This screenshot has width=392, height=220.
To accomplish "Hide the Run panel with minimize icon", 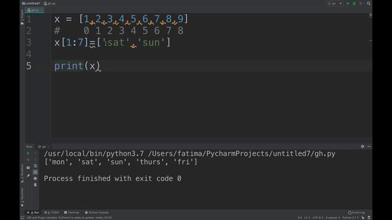I will coord(369,147).
